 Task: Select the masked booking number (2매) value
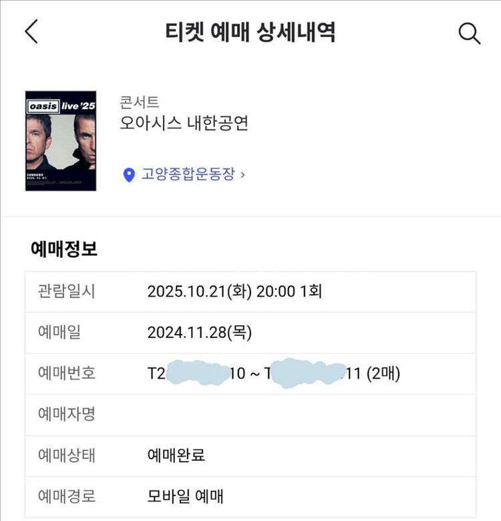pos(273,373)
